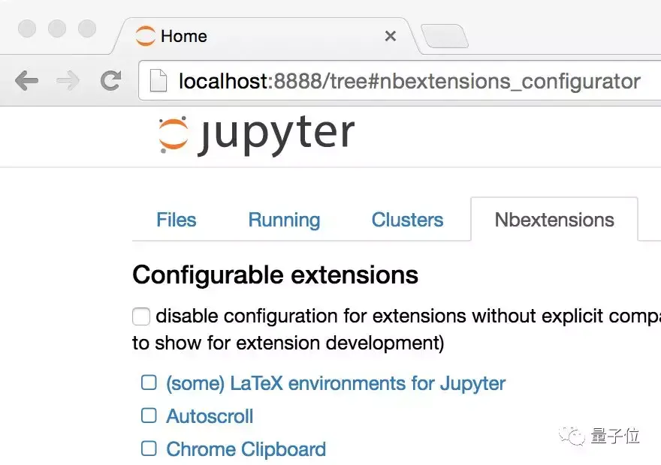Select the Clusters tab
The image size is (661, 465).
pyautogui.click(x=407, y=220)
